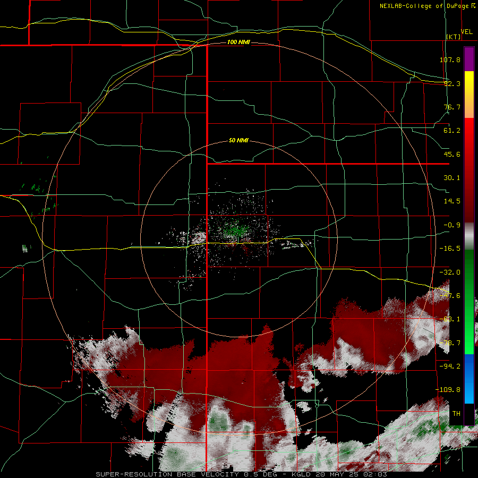Click the 45.6 velocity scale value
Screen dimensions: 478x478
click(452, 154)
